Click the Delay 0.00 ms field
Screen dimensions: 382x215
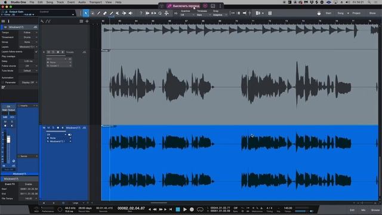tap(29, 61)
